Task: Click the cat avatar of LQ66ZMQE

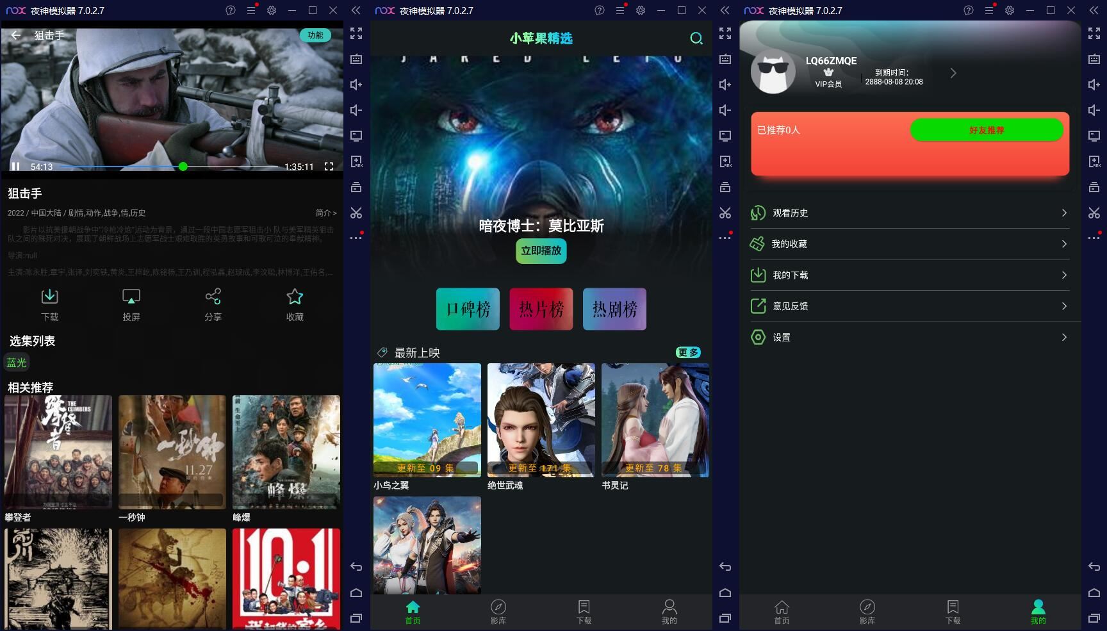Action: (x=773, y=71)
